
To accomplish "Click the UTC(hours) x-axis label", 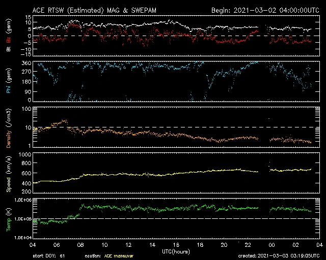I will [176, 251].
